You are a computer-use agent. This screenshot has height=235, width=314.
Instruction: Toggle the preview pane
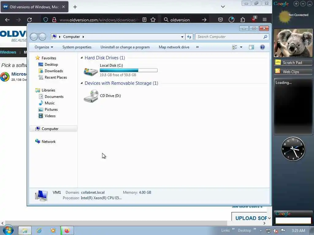coord(251,47)
